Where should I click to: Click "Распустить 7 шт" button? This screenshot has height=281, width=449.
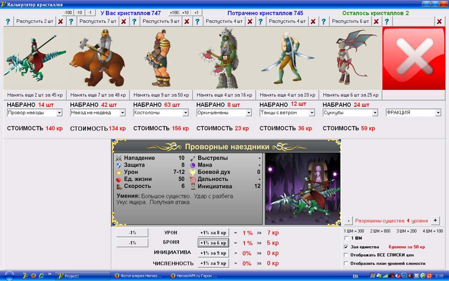pos(98,21)
